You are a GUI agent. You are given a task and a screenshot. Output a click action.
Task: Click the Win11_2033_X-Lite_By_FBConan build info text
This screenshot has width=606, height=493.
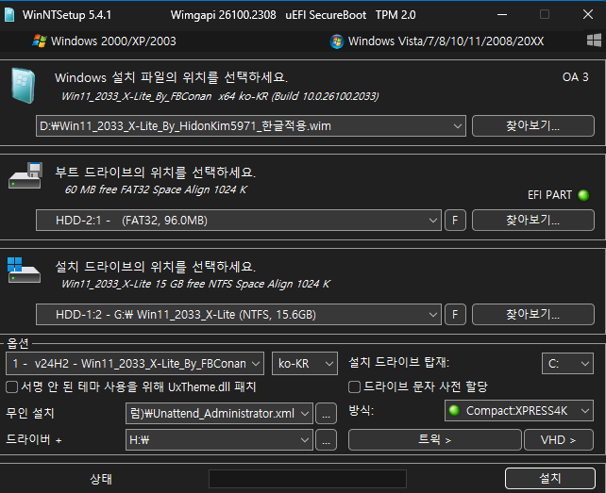pos(220,96)
